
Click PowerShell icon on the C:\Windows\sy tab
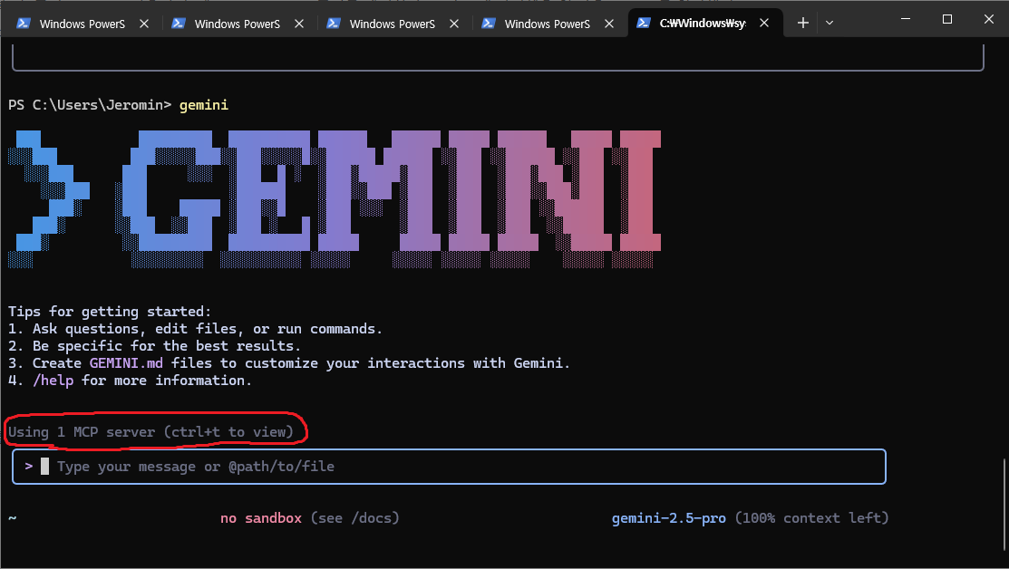(643, 24)
